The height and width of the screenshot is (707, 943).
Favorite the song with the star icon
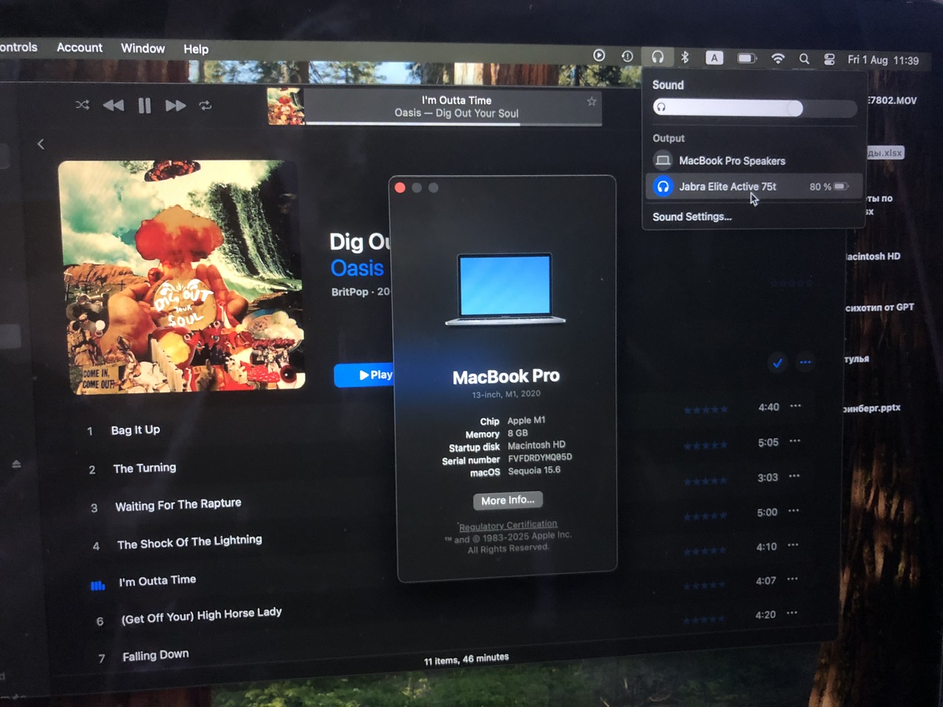point(592,102)
